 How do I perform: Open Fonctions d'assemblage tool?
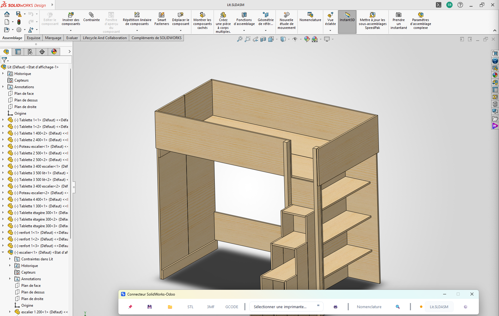(x=244, y=19)
